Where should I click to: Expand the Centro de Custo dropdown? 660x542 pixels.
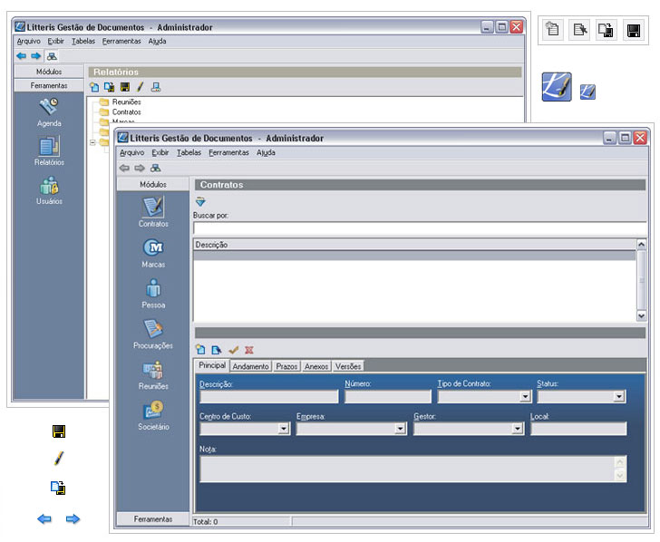point(283,429)
